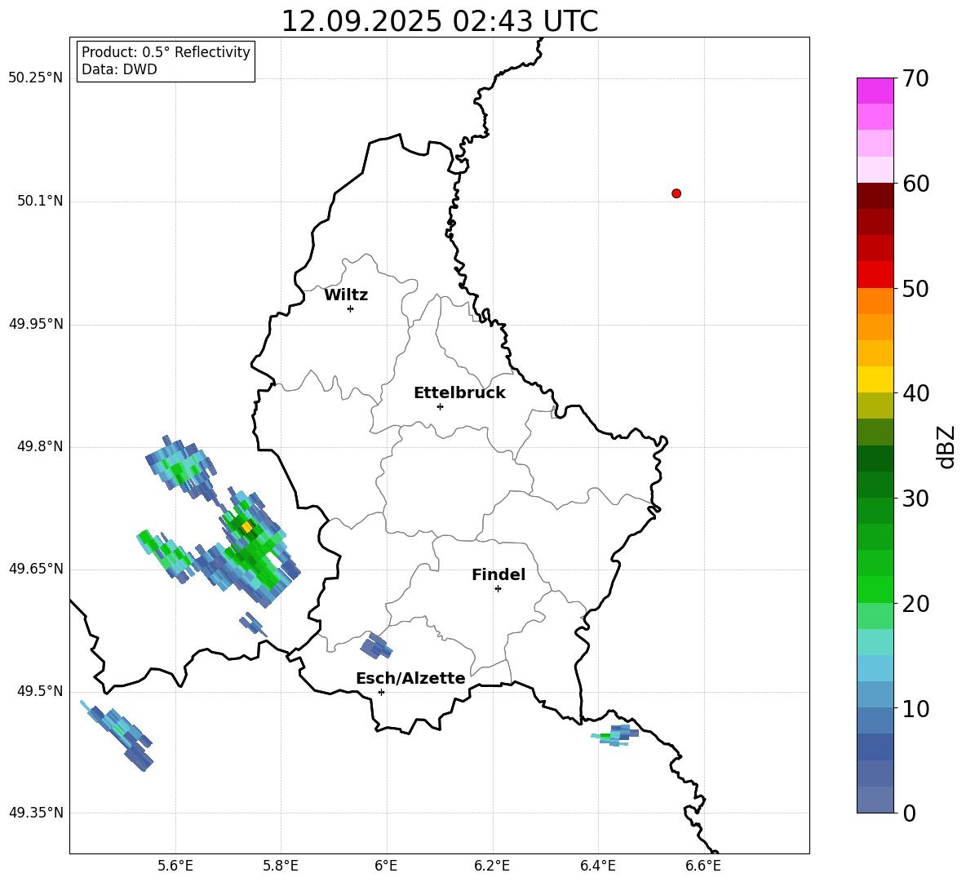Click the colorbar value 10
The image size is (966, 882).
pos(916,708)
